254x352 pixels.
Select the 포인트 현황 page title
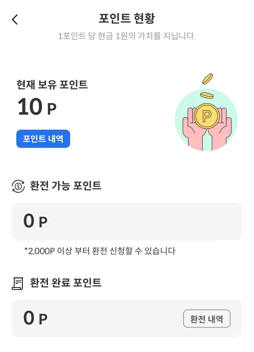click(x=127, y=18)
